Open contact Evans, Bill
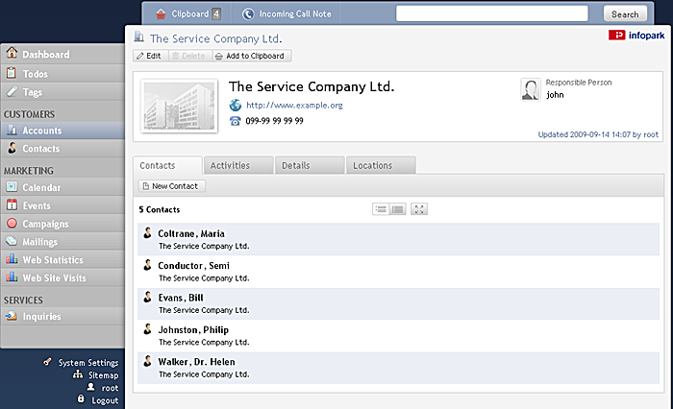Viewport: 673px width, 409px height. (181, 298)
